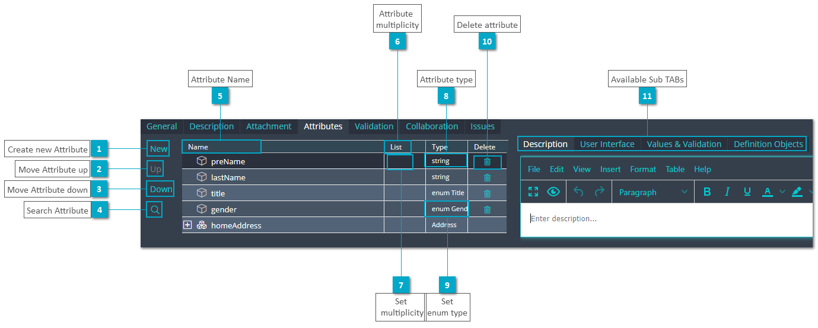Image resolution: width=818 pixels, height=328 pixels.
Task: Apply underline formatting
Action: pos(747,192)
